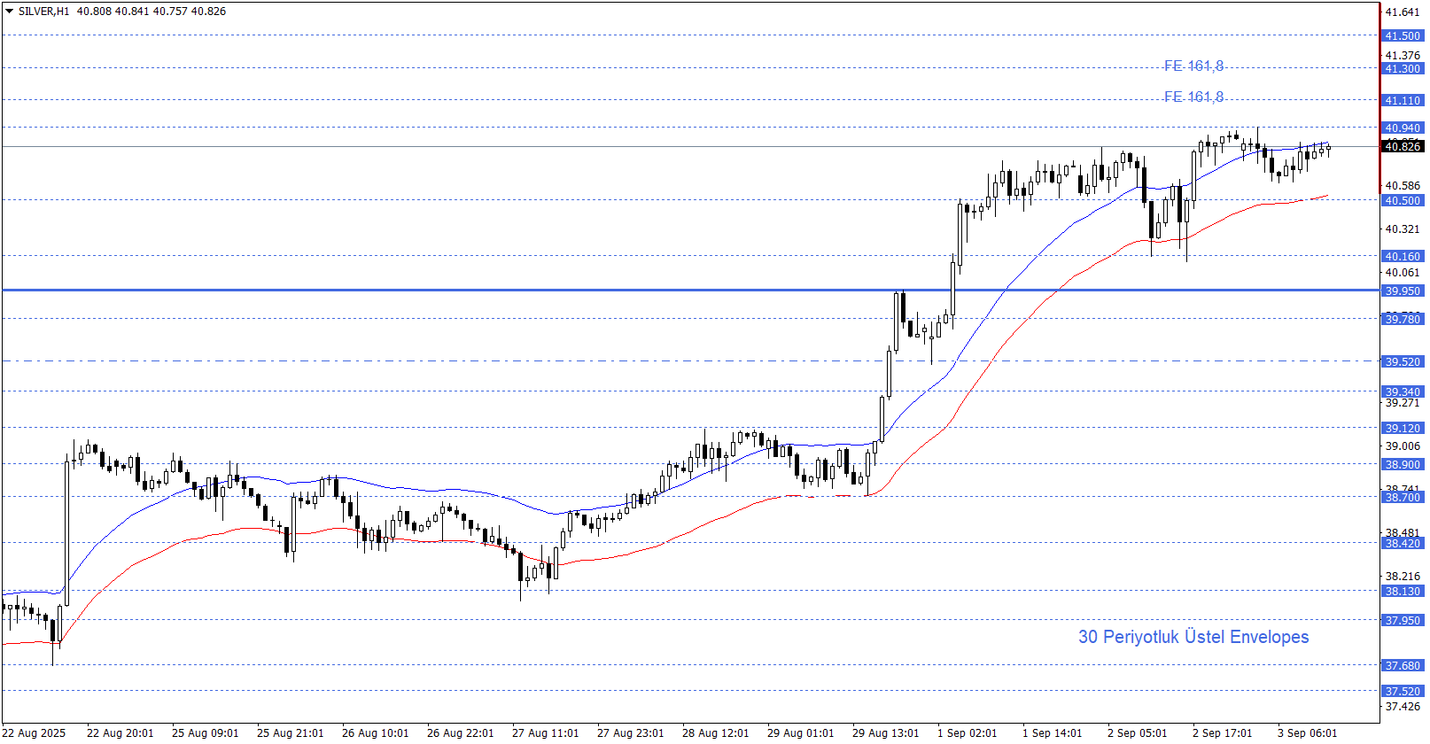This screenshot has width=1430, height=744.
Task: Click the lower FE 161,8 label near 41.110
Action: click(1193, 97)
